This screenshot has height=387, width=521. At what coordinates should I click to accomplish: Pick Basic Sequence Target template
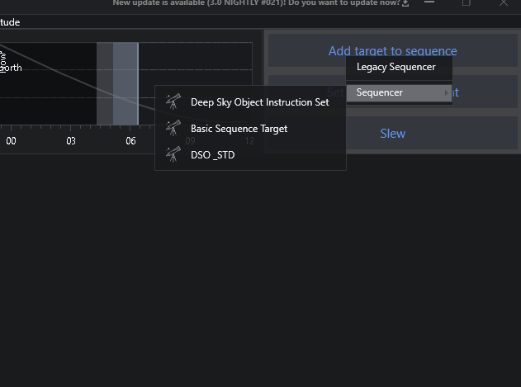[239, 129]
